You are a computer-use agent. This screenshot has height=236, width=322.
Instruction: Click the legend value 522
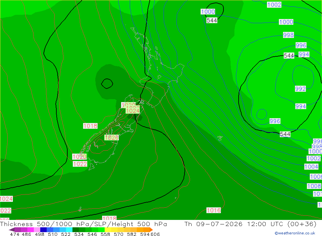(x=66, y=234)
